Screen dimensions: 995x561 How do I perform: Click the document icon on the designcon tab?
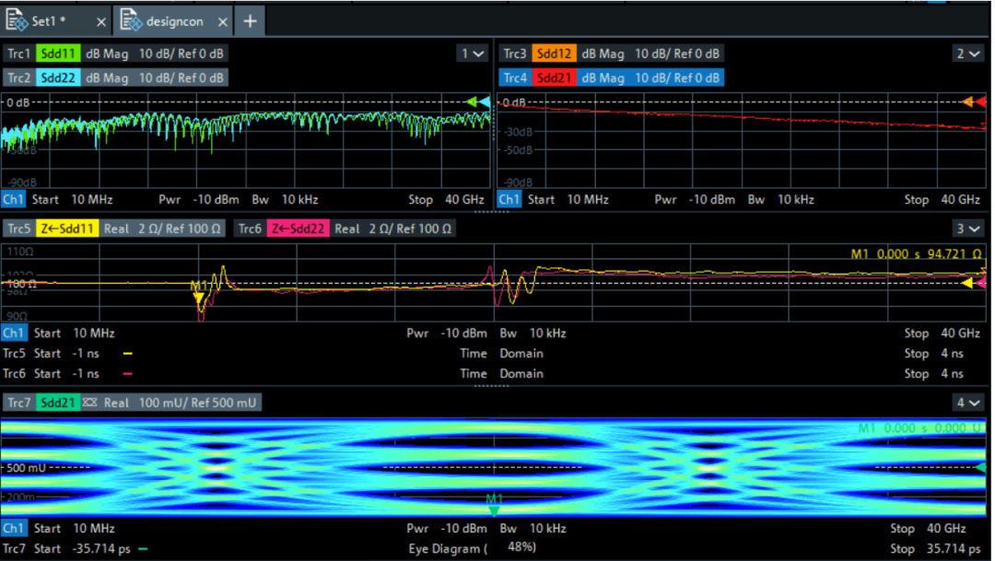[129, 20]
